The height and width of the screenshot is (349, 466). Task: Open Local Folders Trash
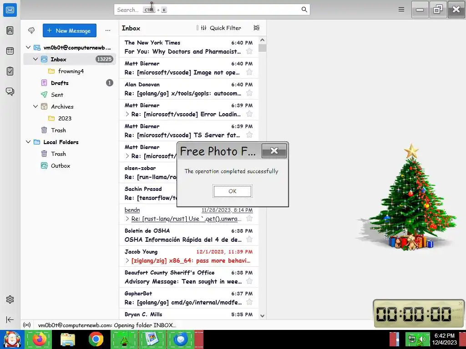70,154
